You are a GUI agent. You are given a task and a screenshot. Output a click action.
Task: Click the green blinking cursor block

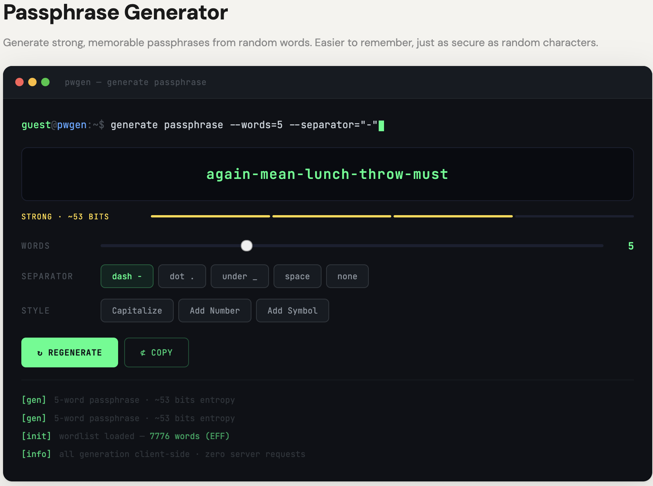tap(381, 126)
